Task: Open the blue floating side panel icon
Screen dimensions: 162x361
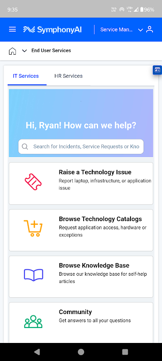Action: (x=157, y=70)
